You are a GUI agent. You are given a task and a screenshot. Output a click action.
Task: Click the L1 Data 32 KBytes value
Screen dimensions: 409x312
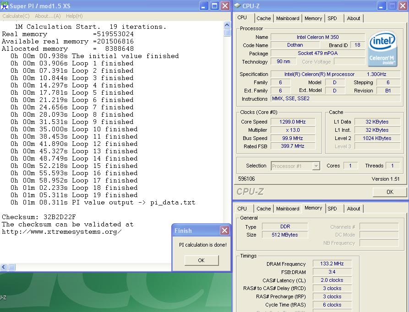pos(377,122)
